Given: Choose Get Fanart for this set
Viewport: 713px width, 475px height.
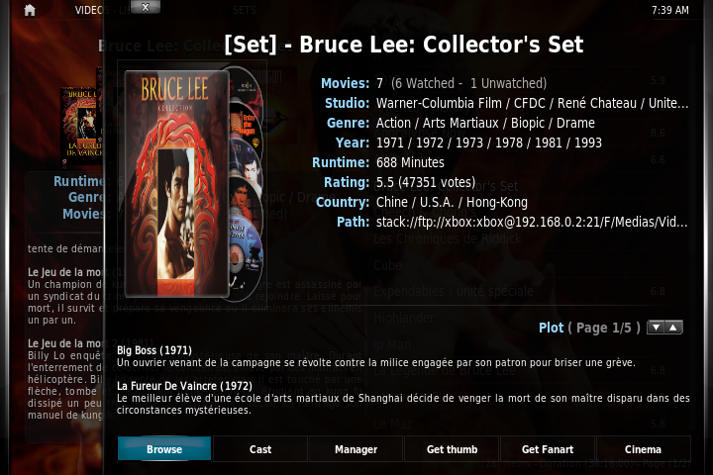Looking at the screenshot, I should [548, 449].
